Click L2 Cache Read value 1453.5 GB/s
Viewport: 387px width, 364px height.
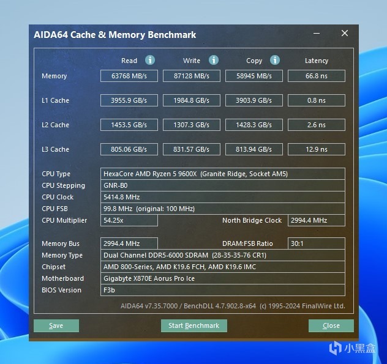[x=129, y=125]
